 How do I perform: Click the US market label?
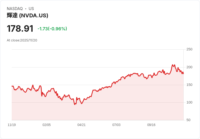pyautogui.click(x=31, y=9)
